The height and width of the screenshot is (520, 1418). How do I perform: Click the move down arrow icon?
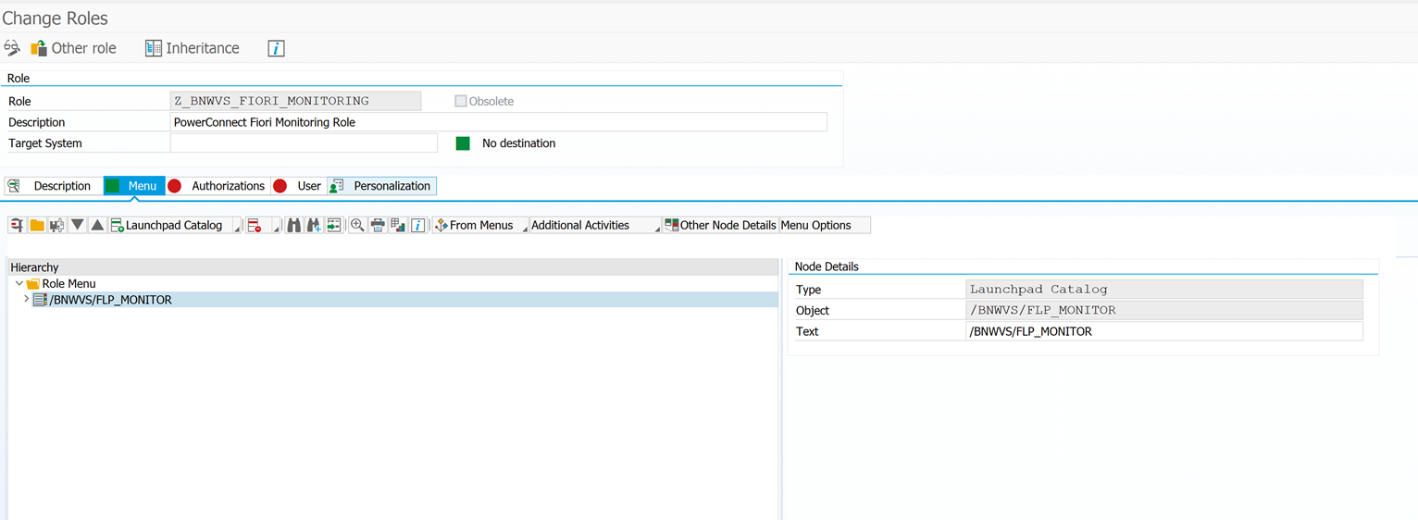78,226
